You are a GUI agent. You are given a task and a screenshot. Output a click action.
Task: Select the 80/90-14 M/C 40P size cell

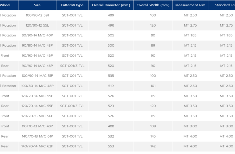(x=37, y=35)
